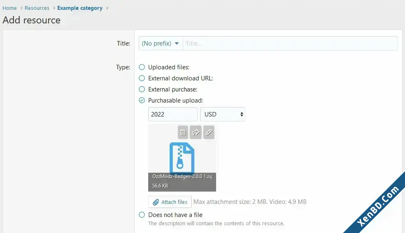
Task: Select the Uploaded files radio option
Action: (x=142, y=67)
